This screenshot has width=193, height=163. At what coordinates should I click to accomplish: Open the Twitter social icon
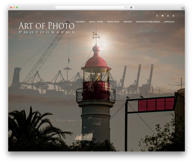click(163, 16)
